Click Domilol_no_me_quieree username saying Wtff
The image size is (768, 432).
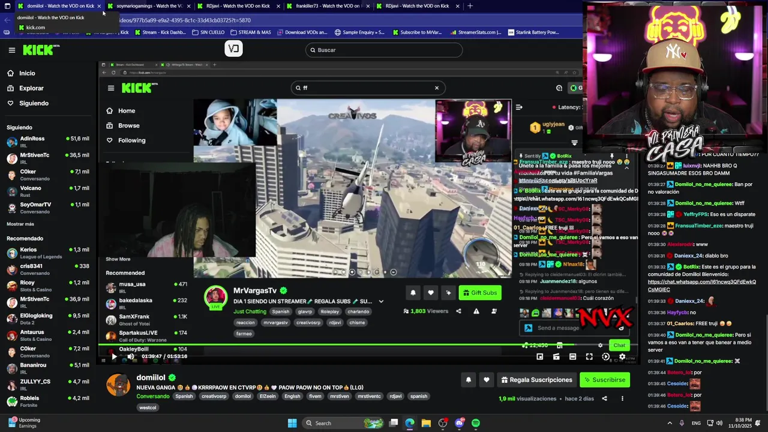(x=703, y=203)
